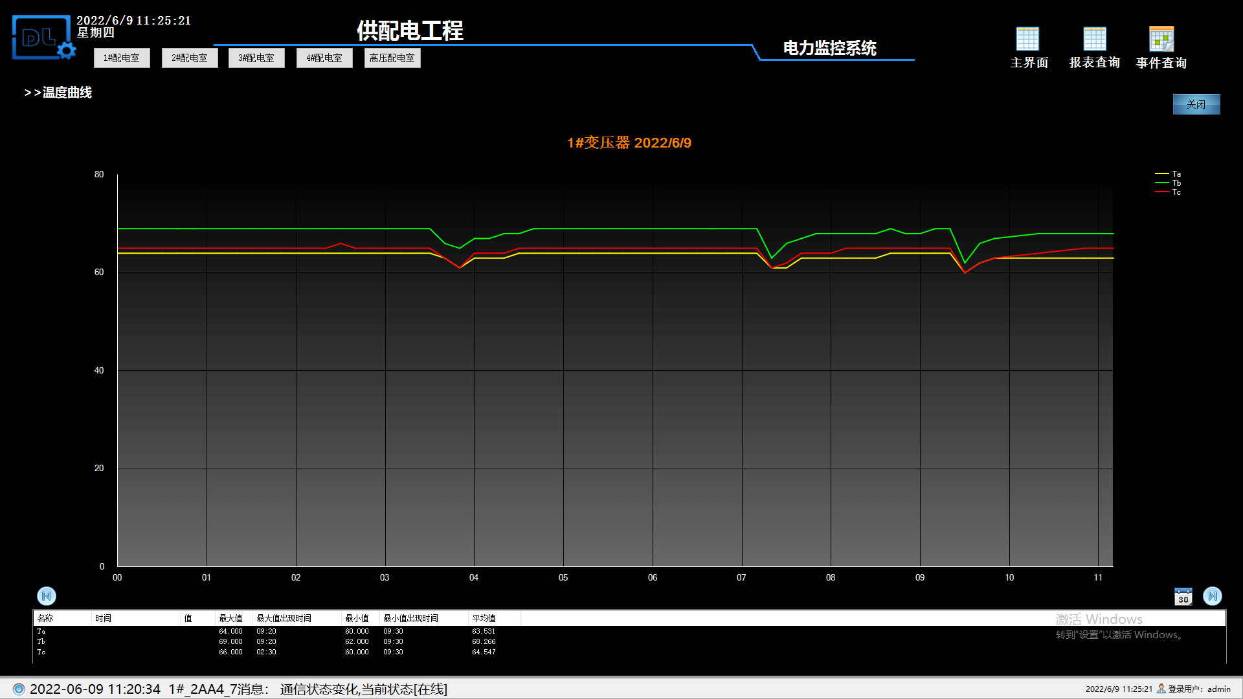The height and width of the screenshot is (699, 1243).
Task: Select the Ta row in statistics table
Action: 41,631
